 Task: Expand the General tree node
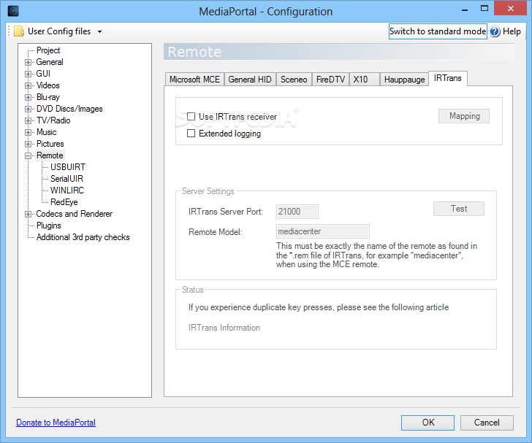[28, 62]
